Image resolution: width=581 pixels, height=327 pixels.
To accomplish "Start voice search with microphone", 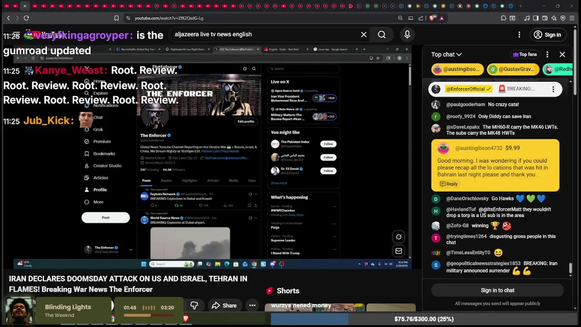I will 407,35.
